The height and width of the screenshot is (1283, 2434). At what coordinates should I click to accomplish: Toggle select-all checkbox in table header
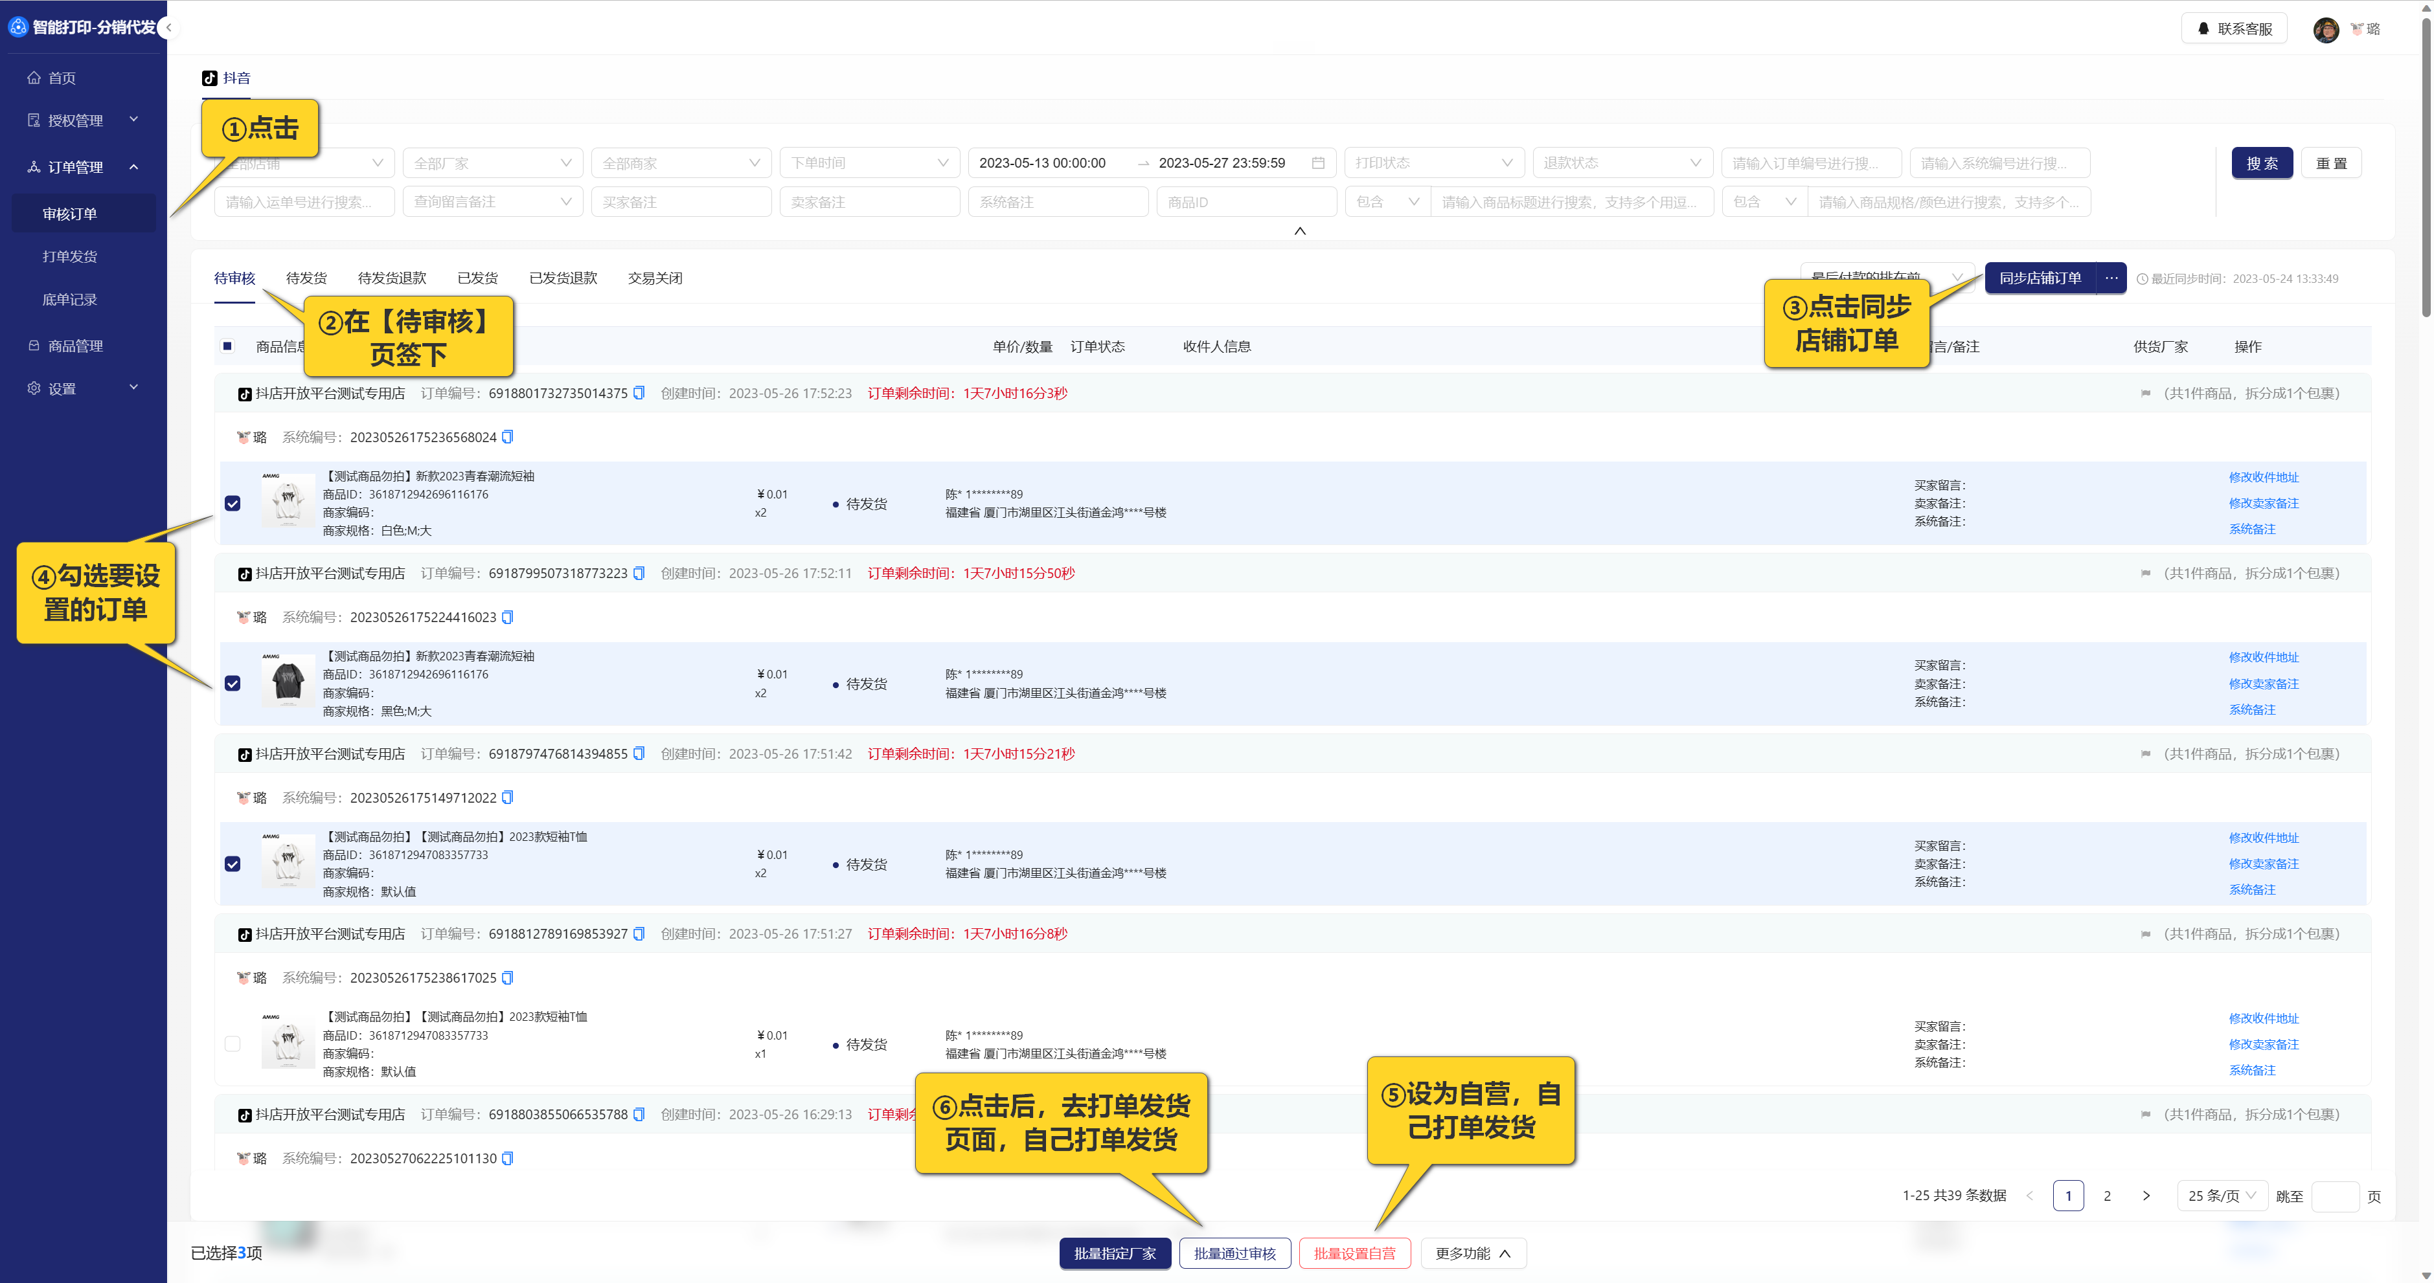(228, 346)
